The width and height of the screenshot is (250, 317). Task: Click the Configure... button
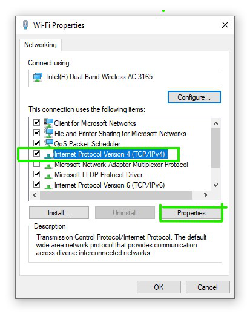pos(194,97)
